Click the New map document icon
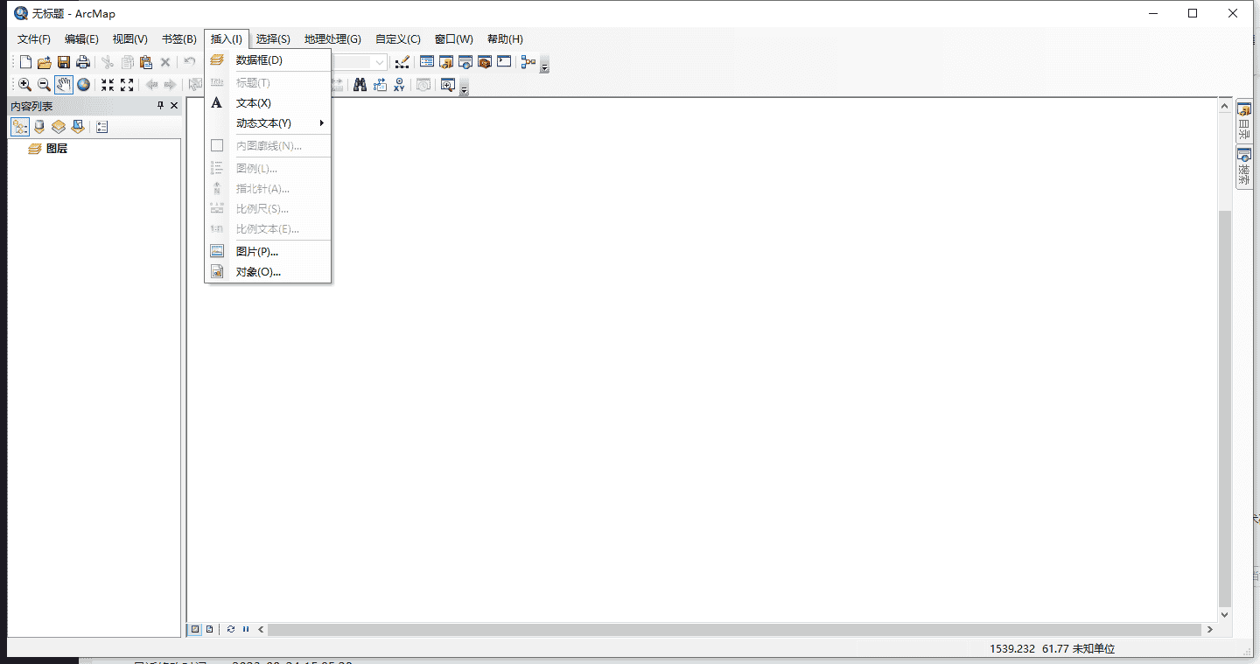 [x=25, y=62]
